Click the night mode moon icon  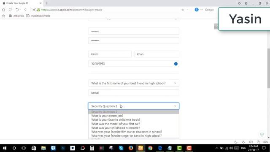coord(236,142)
